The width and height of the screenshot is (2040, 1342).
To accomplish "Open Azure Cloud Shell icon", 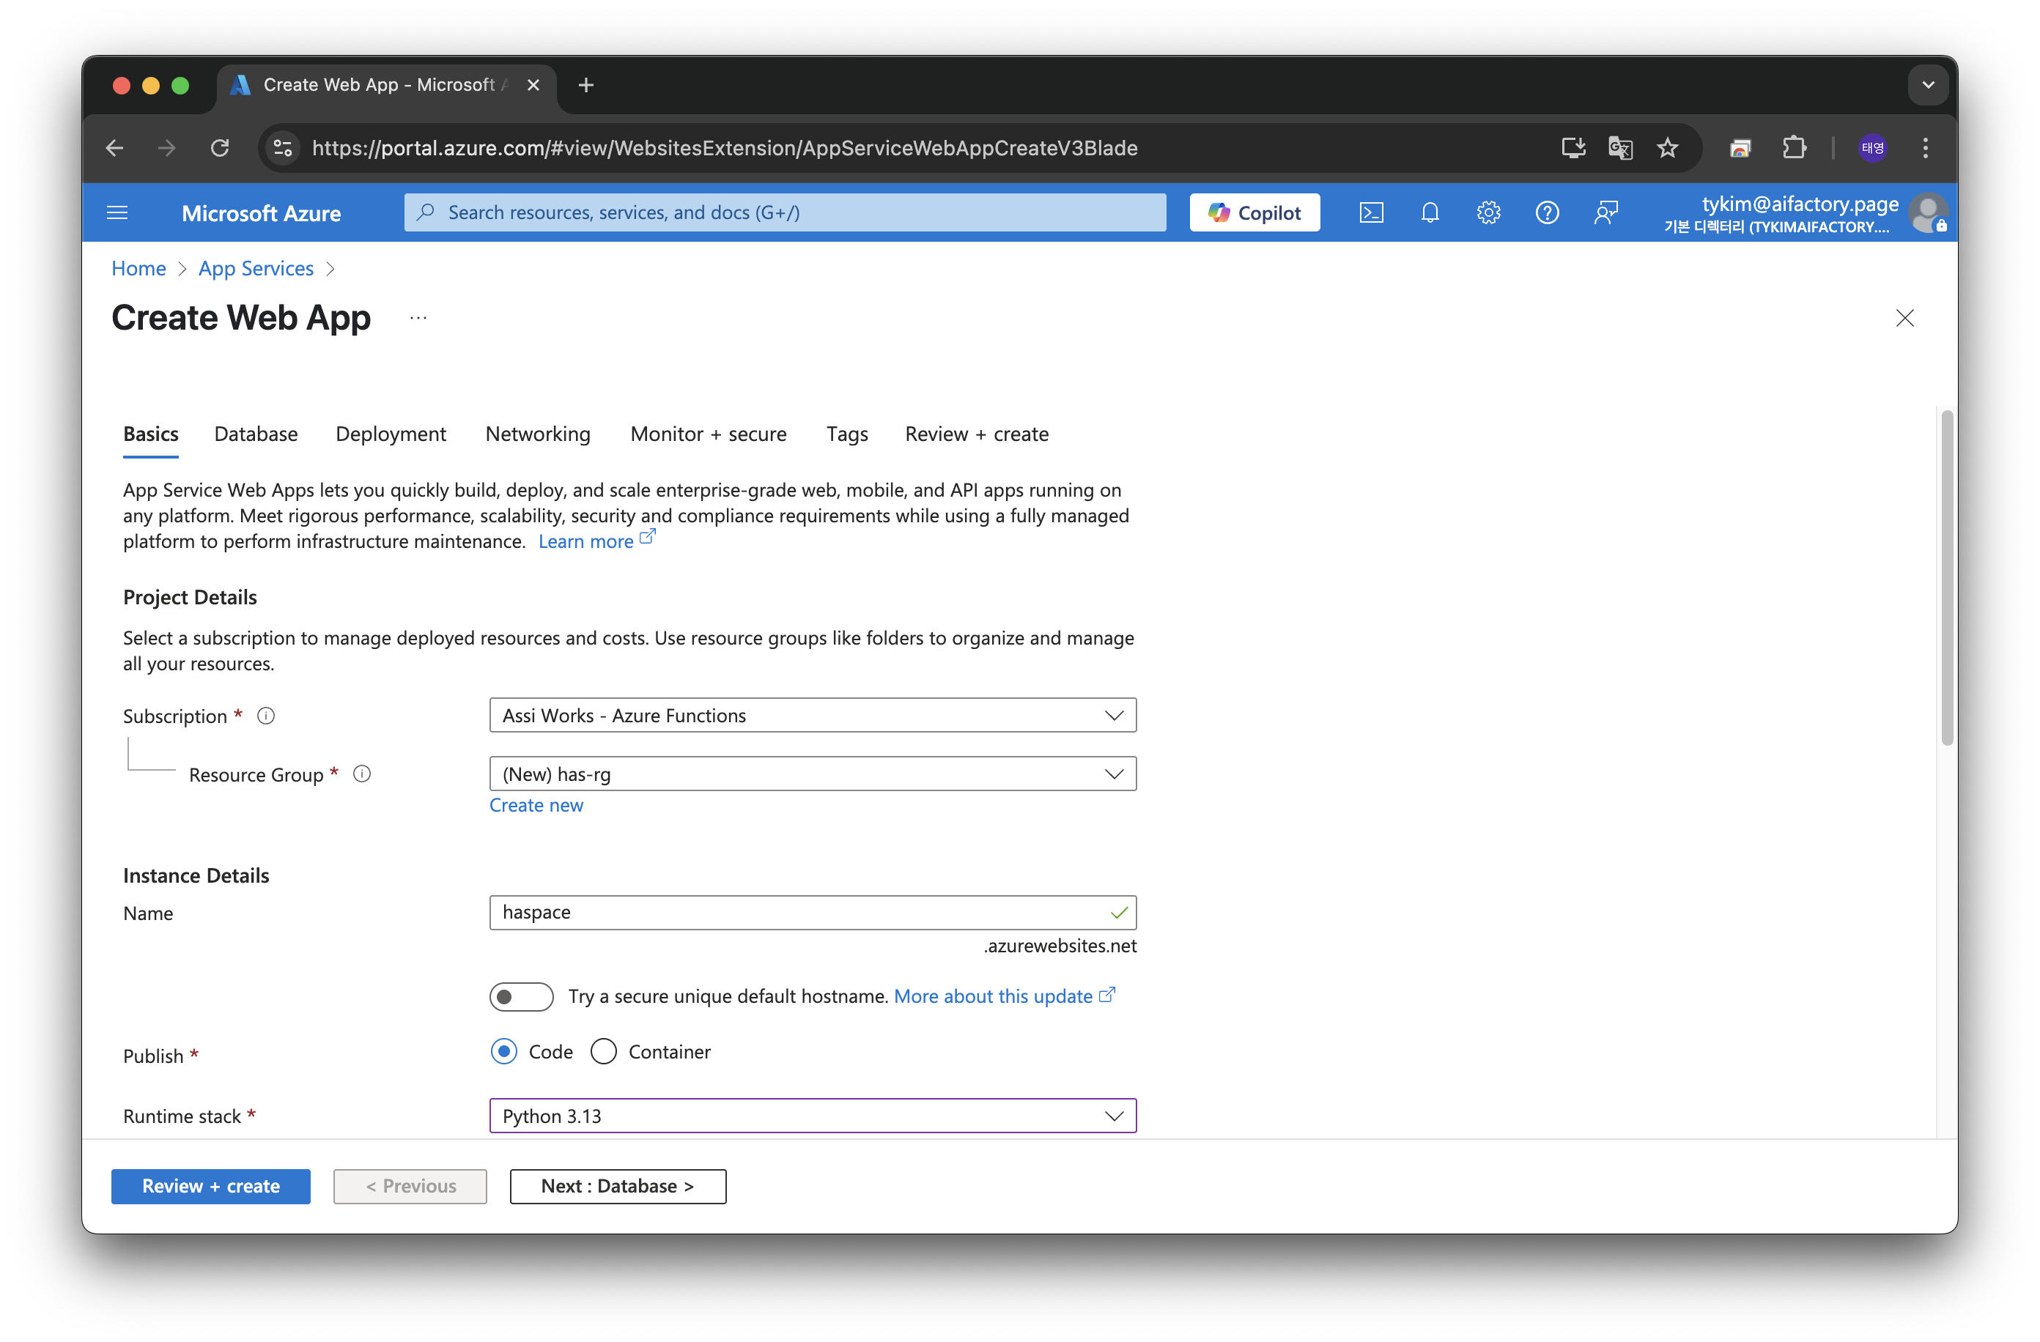I will (1370, 212).
